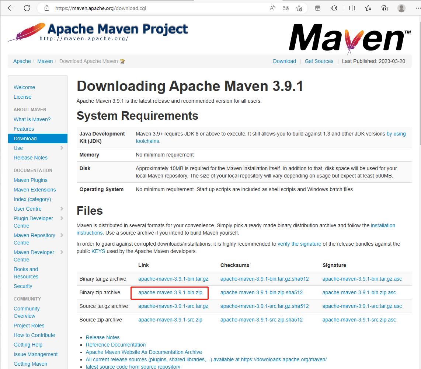Open Release Notes in sidebar
This screenshot has width=421, height=369.
click(x=31, y=158)
